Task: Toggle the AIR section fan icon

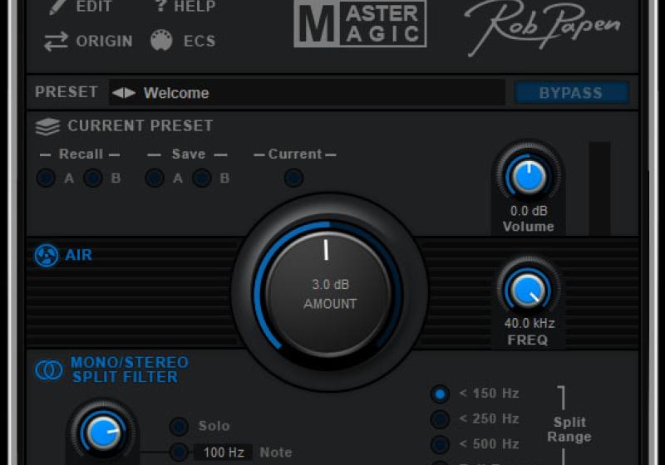Action: (47, 256)
